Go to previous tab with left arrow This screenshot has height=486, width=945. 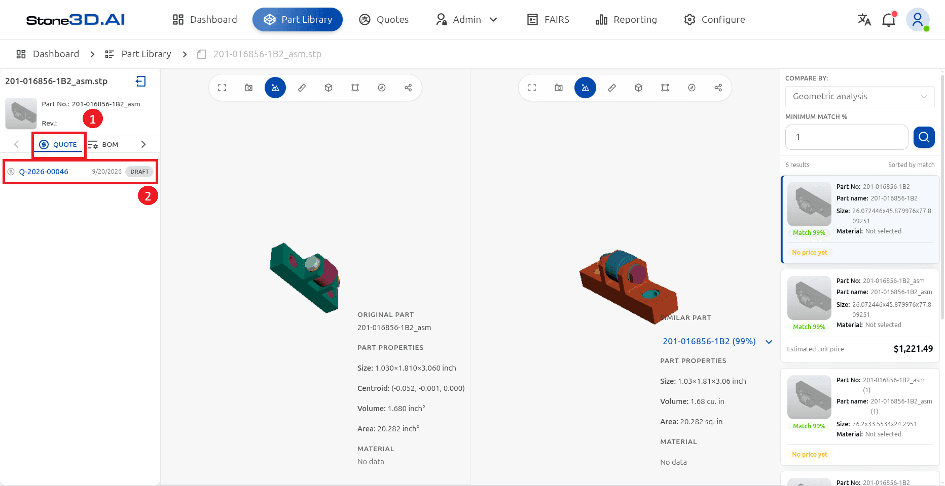click(16, 144)
